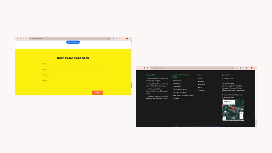Click the map layer thumbnail toggle
This screenshot has height=153, width=272.
pyautogui.click(x=225, y=118)
